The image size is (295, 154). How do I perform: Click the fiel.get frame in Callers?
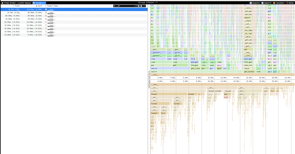(x=248, y=62)
